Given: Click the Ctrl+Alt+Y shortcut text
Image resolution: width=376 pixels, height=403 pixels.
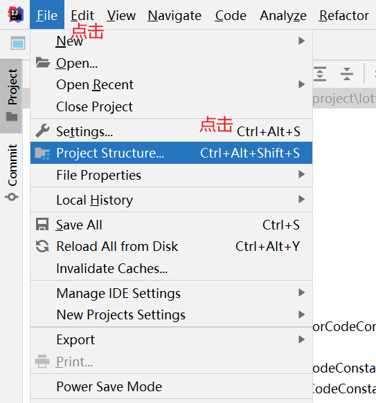Looking at the screenshot, I should coord(268,246).
